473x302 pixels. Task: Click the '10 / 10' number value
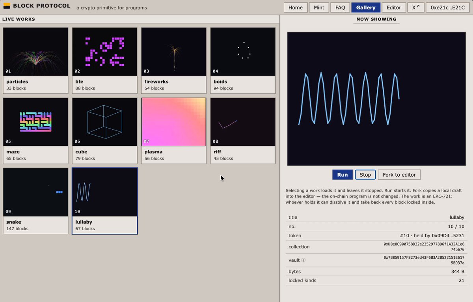click(x=456, y=226)
